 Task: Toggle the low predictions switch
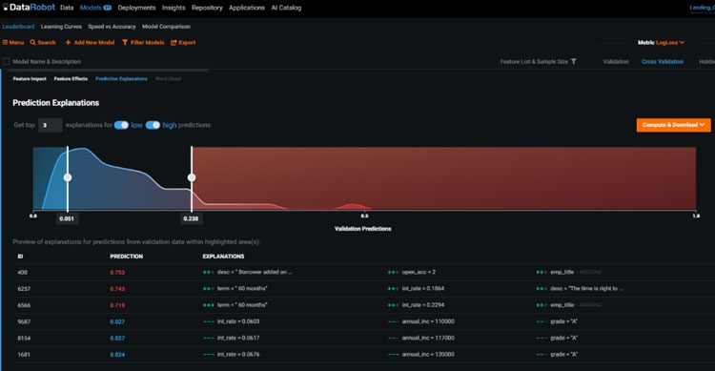tap(121, 125)
